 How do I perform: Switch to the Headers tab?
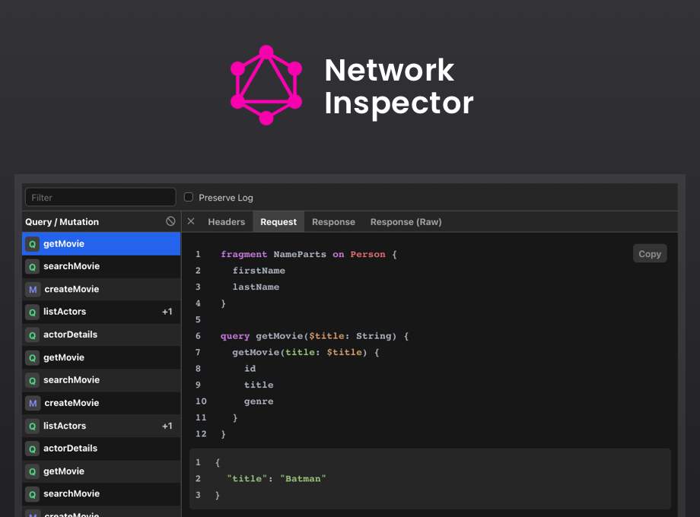[226, 222]
